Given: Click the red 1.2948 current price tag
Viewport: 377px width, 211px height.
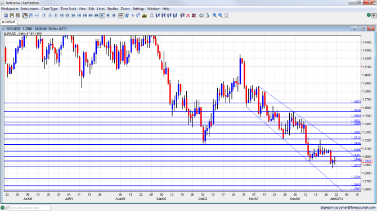Looking at the screenshot, I should (367, 161).
